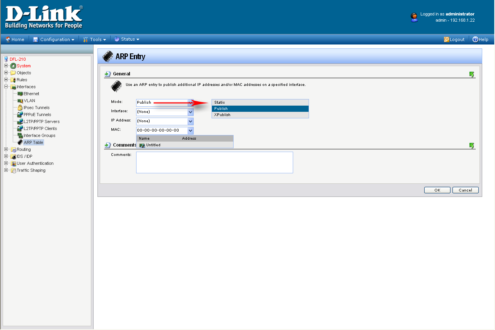The image size is (495, 330).
Task: Expand the Routing tree node
Action: click(6, 149)
